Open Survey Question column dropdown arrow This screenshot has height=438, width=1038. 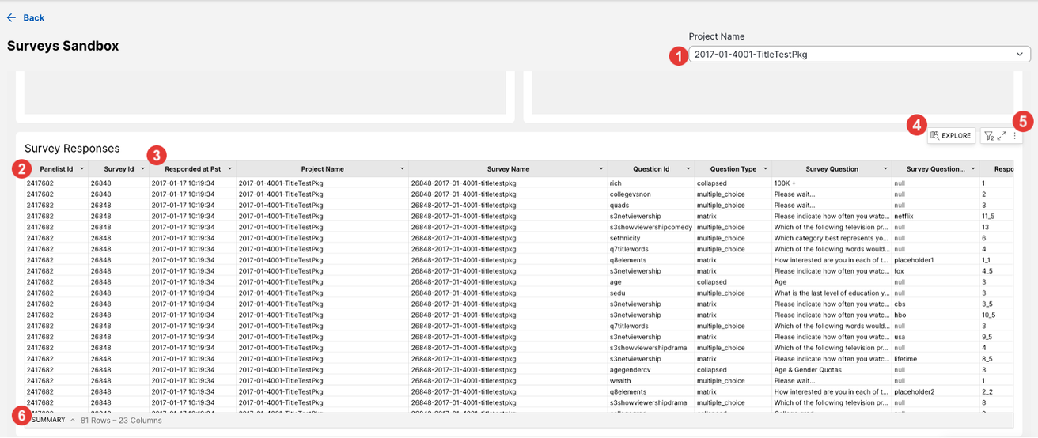[885, 169]
